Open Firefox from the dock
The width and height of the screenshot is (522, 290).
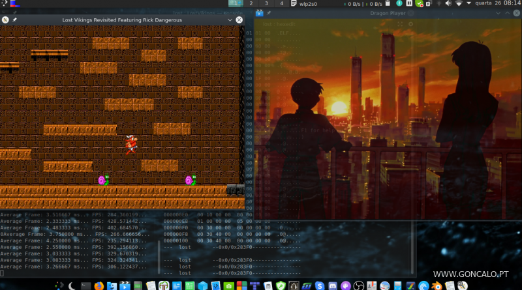[x=99, y=285]
